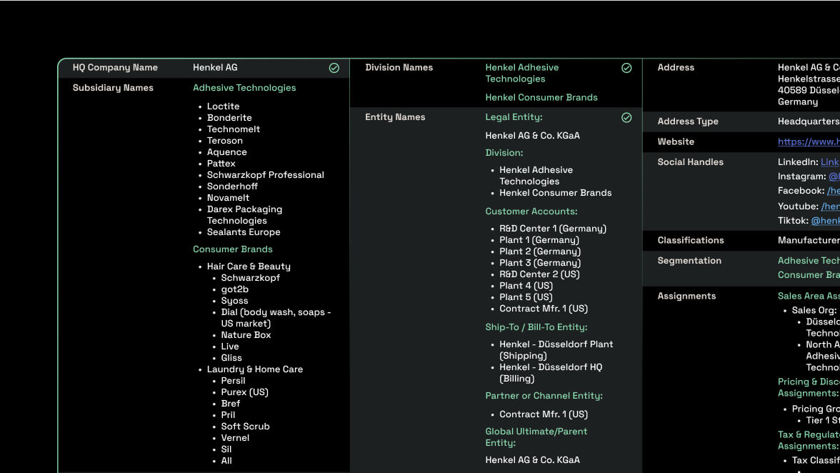
Task: Select the Consumer Brands subsidiary heading
Action: [x=232, y=249]
